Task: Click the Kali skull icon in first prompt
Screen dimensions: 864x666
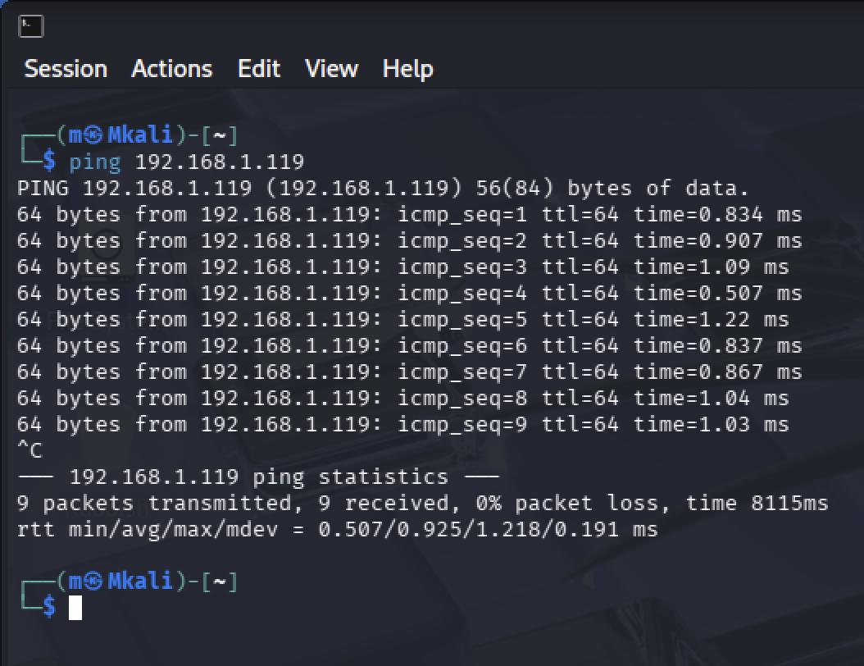Action: coord(93,135)
